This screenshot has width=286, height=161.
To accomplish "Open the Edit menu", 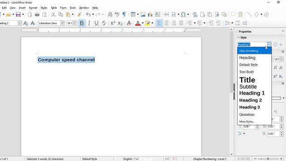I will tap(4, 8).
